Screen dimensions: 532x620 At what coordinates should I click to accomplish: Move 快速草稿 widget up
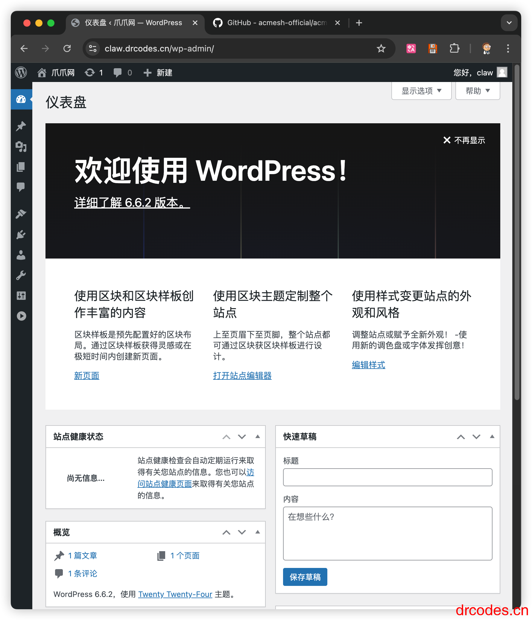[461, 437]
